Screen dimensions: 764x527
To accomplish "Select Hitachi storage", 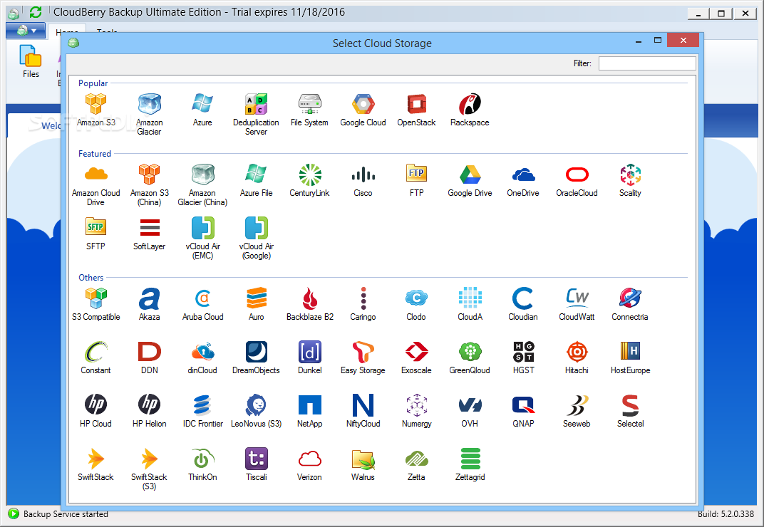I will tap(577, 358).
